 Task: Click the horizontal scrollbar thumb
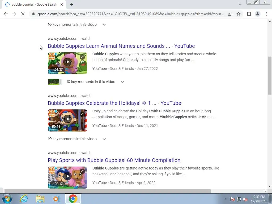tap(108, 191)
